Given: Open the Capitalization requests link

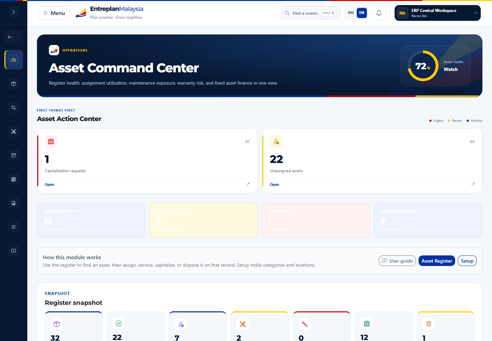Looking at the screenshot, I should click(x=49, y=184).
